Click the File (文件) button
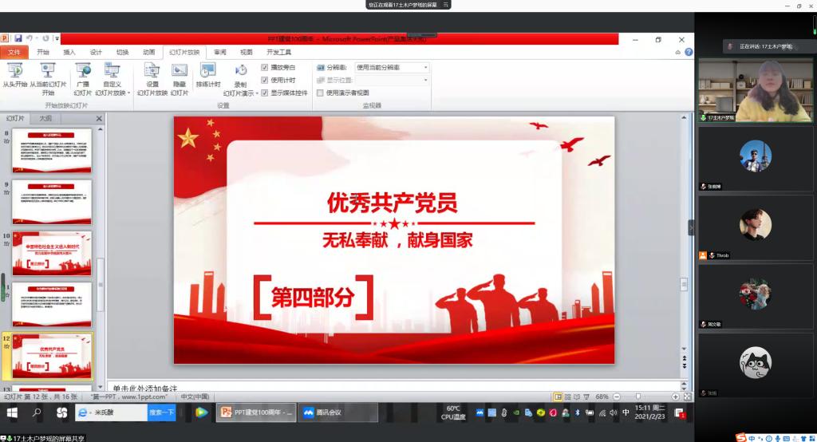817x442 pixels. [14, 52]
